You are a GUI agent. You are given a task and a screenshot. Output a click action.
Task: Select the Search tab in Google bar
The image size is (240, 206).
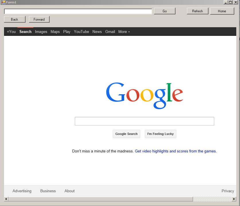(x=26, y=32)
